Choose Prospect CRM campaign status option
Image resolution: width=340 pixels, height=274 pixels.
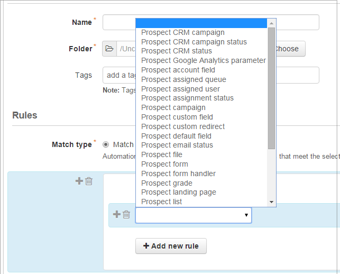click(201, 42)
